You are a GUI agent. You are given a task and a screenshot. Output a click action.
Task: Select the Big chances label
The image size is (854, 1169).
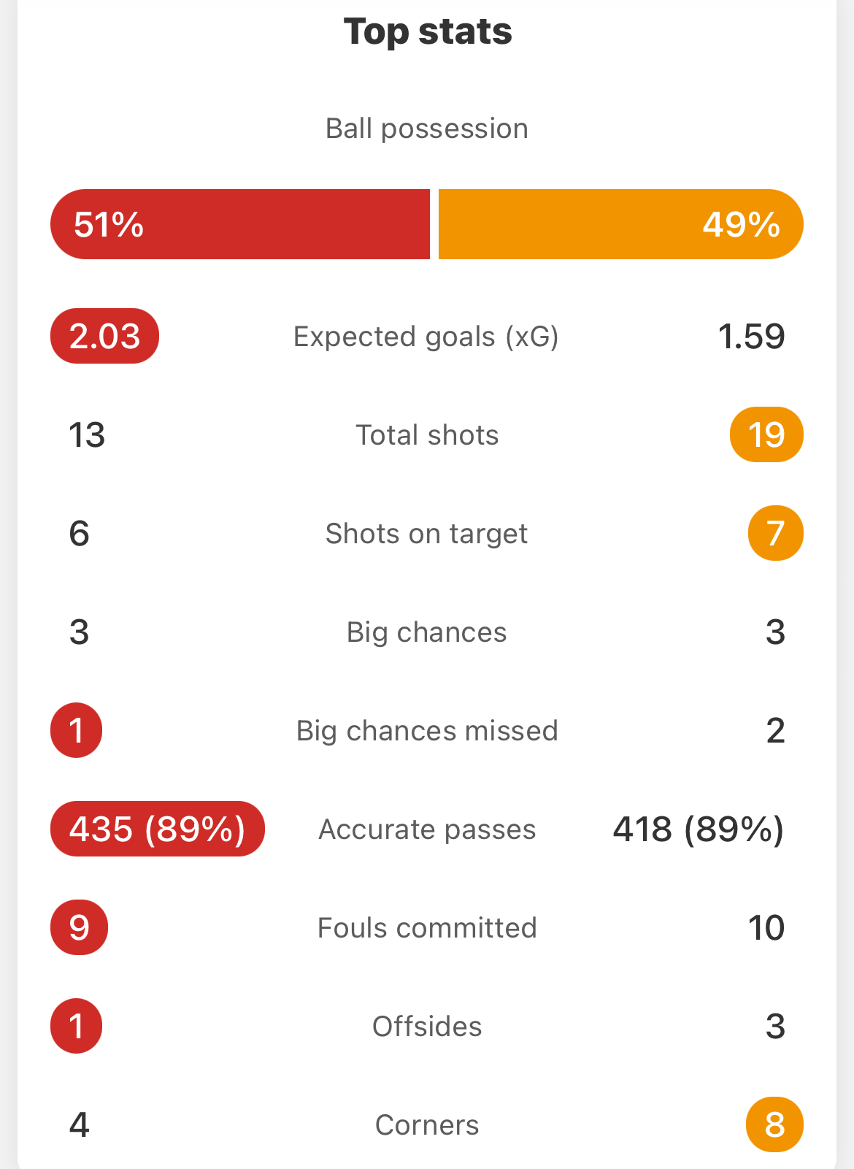coord(427,632)
